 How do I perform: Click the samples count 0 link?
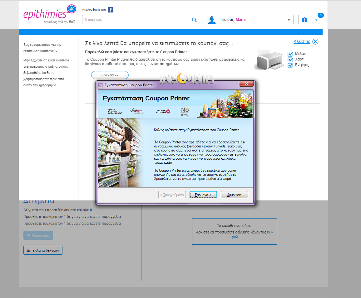pyautogui.click(x=91, y=210)
